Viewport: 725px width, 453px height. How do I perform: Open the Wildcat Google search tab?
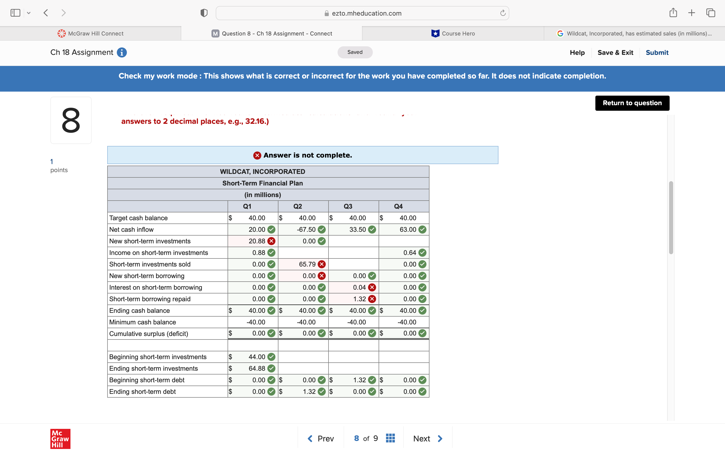634,33
